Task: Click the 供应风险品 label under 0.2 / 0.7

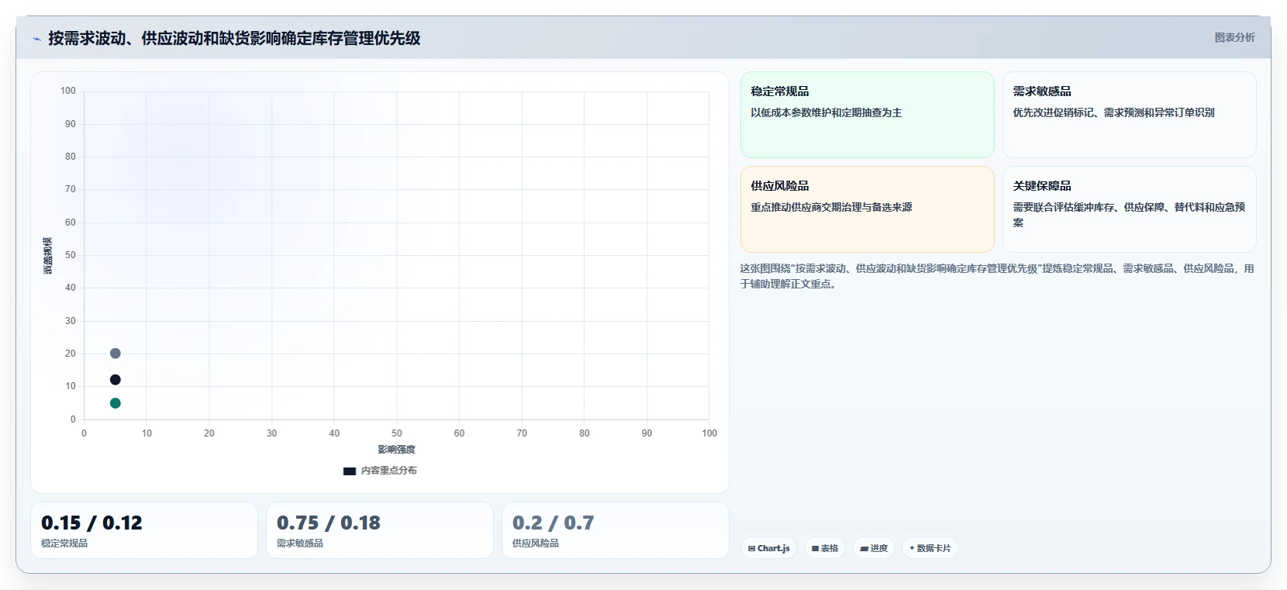Action: (x=536, y=543)
